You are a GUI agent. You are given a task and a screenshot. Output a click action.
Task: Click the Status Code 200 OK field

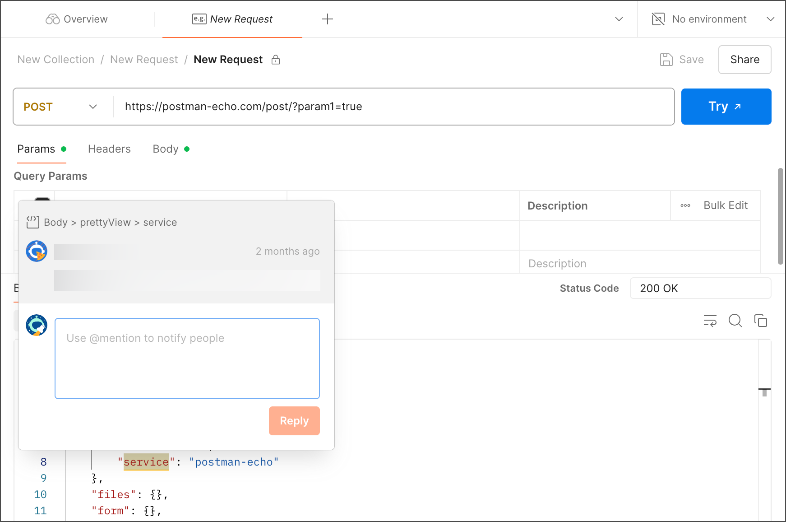pyautogui.click(x=700, y=288)
